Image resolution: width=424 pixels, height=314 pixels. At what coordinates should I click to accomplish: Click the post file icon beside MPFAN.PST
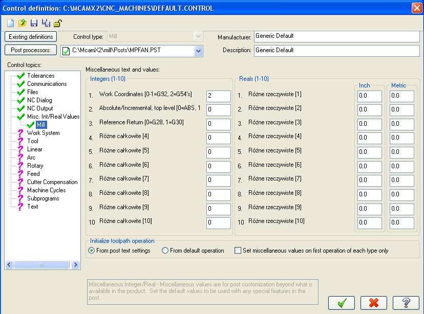coord(66,51)
